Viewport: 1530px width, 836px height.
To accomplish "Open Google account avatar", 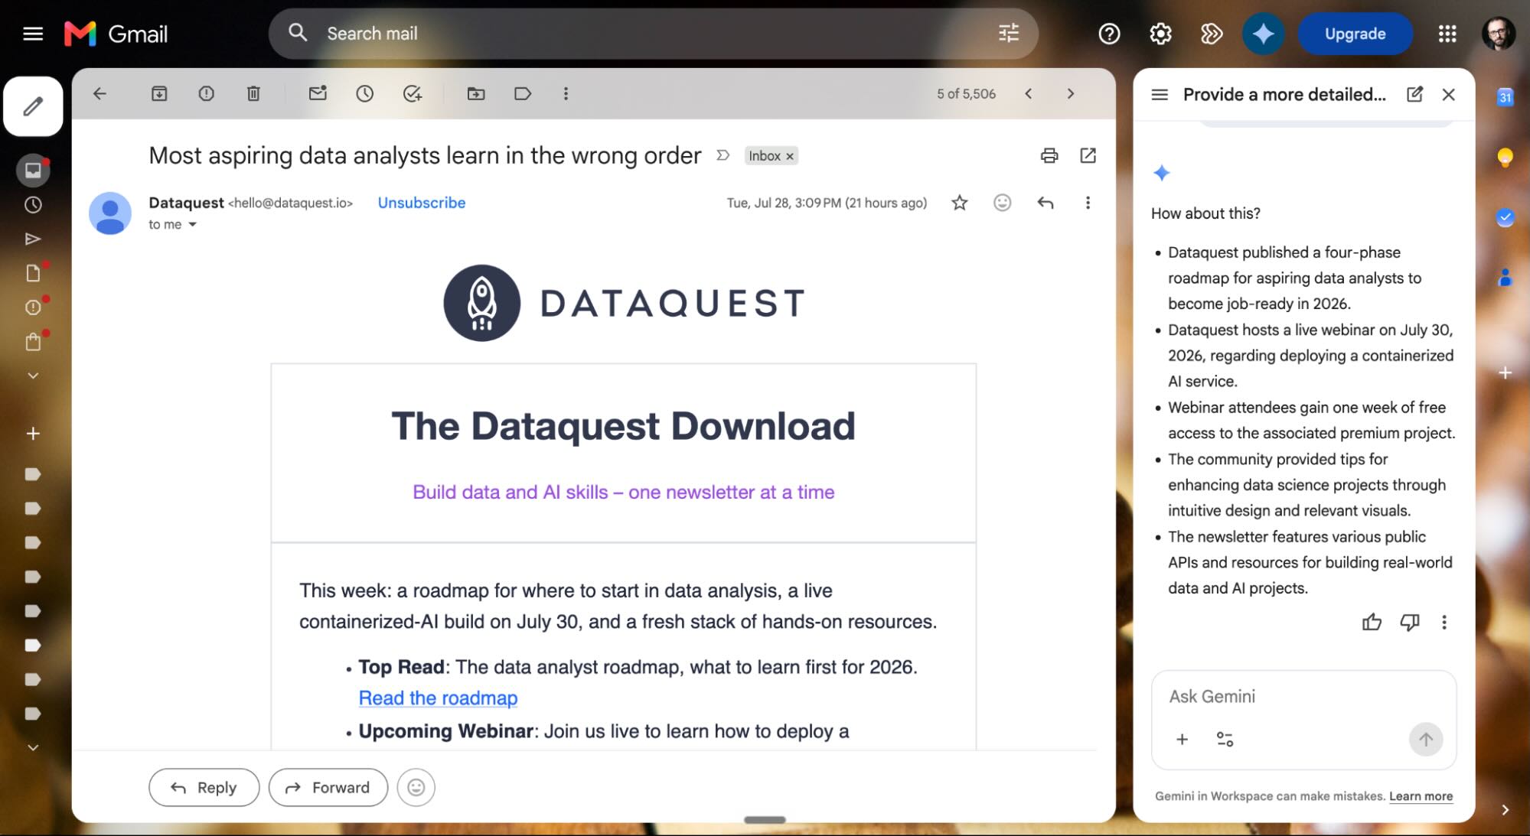I will click(1498, 34).
